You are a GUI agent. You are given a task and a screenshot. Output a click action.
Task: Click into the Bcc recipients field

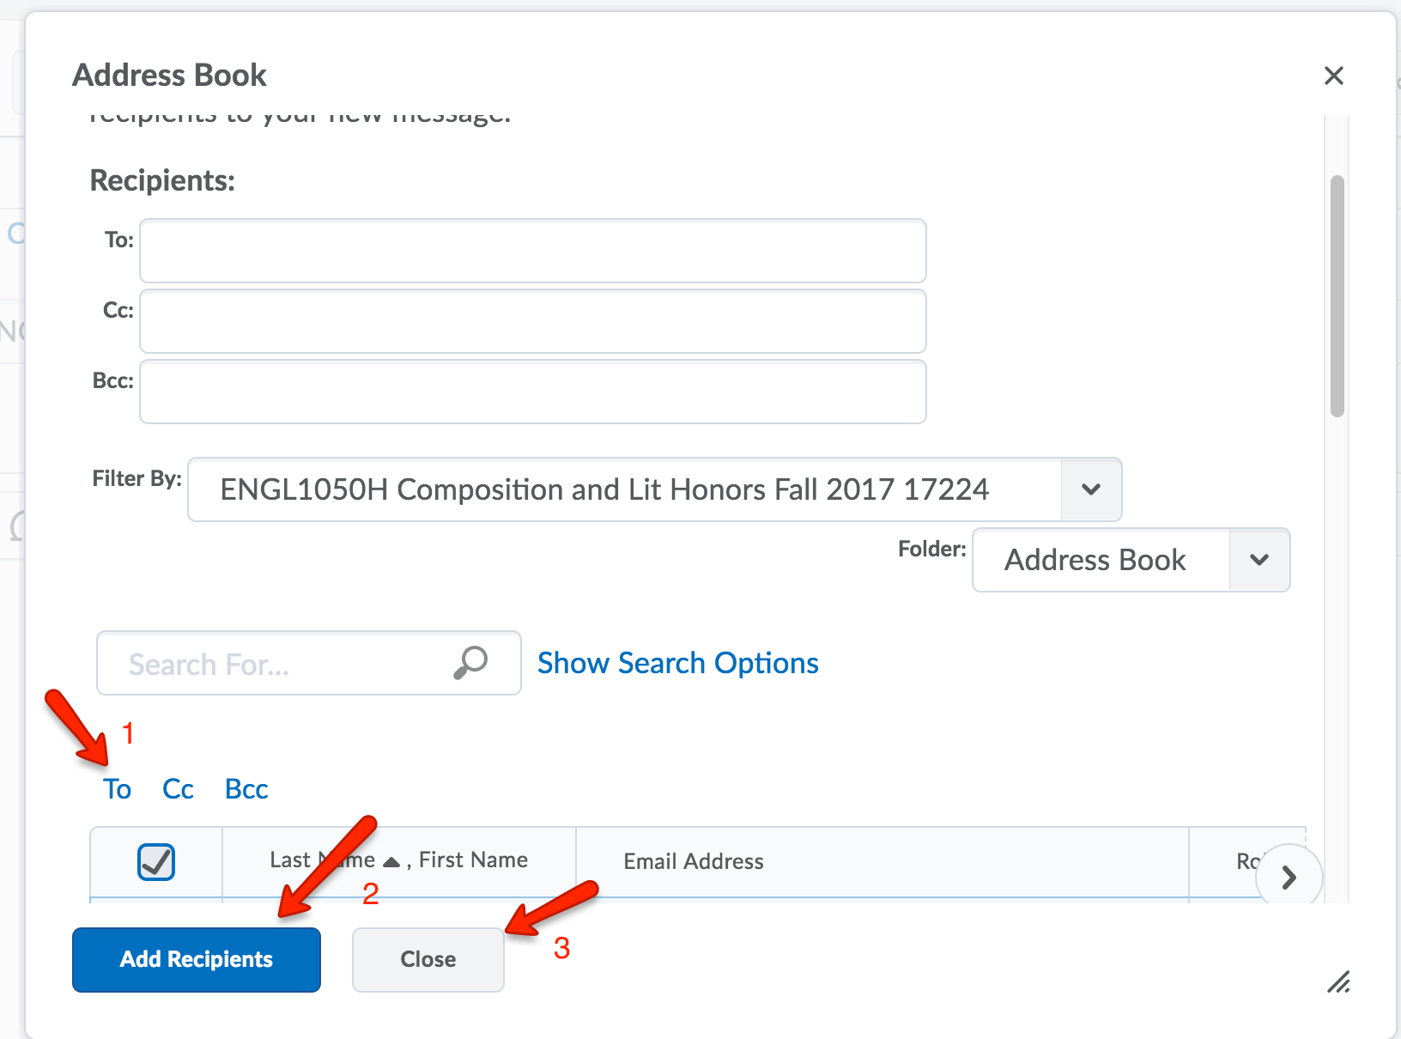(x=532, y=392)
